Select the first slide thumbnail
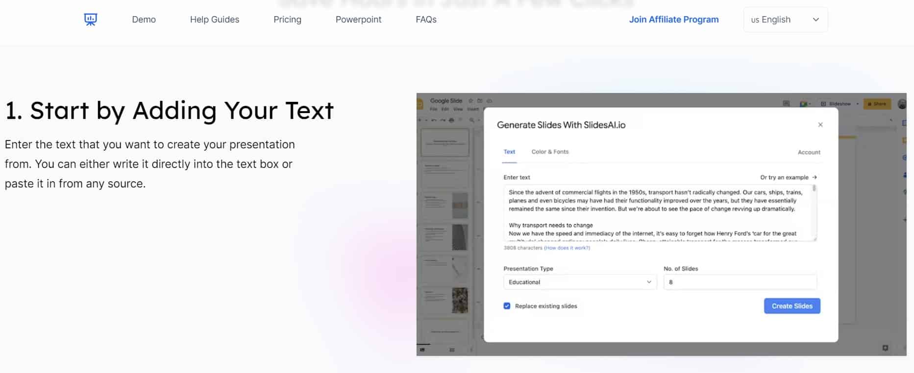Viewport: 914px width, 373px height. point(445,142)
